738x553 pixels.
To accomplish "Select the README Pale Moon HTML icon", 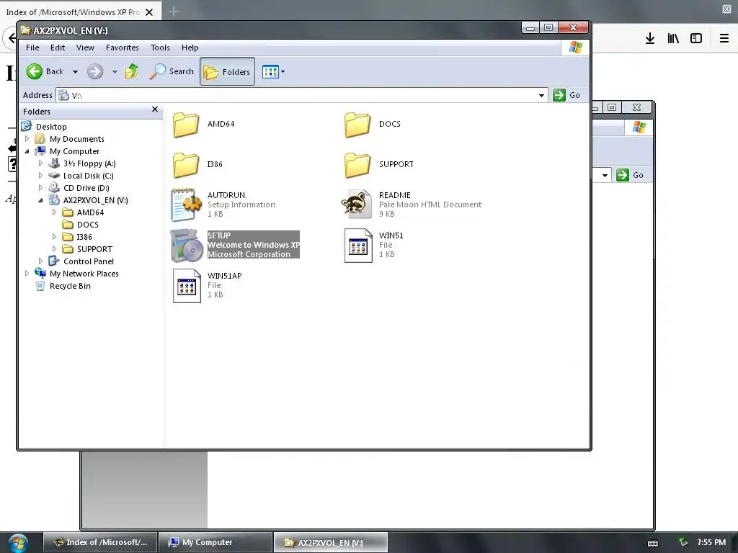I will click(357, 204).
